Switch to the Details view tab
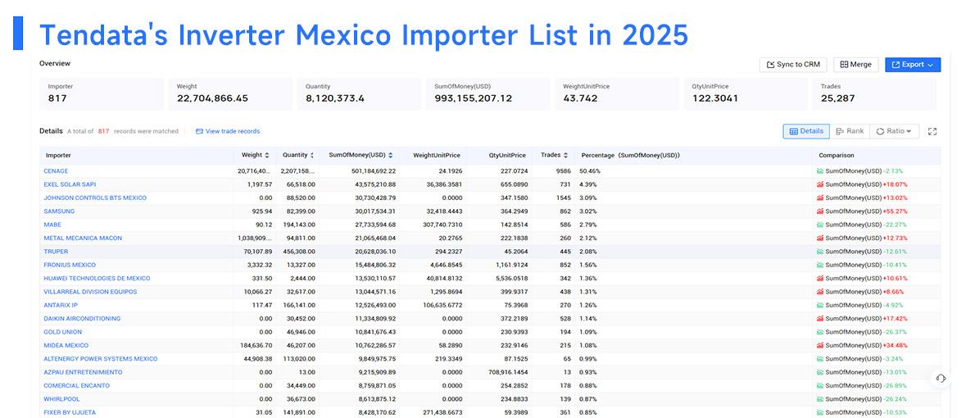The width and height of the screenshot is (975, 418). (806, 131)
